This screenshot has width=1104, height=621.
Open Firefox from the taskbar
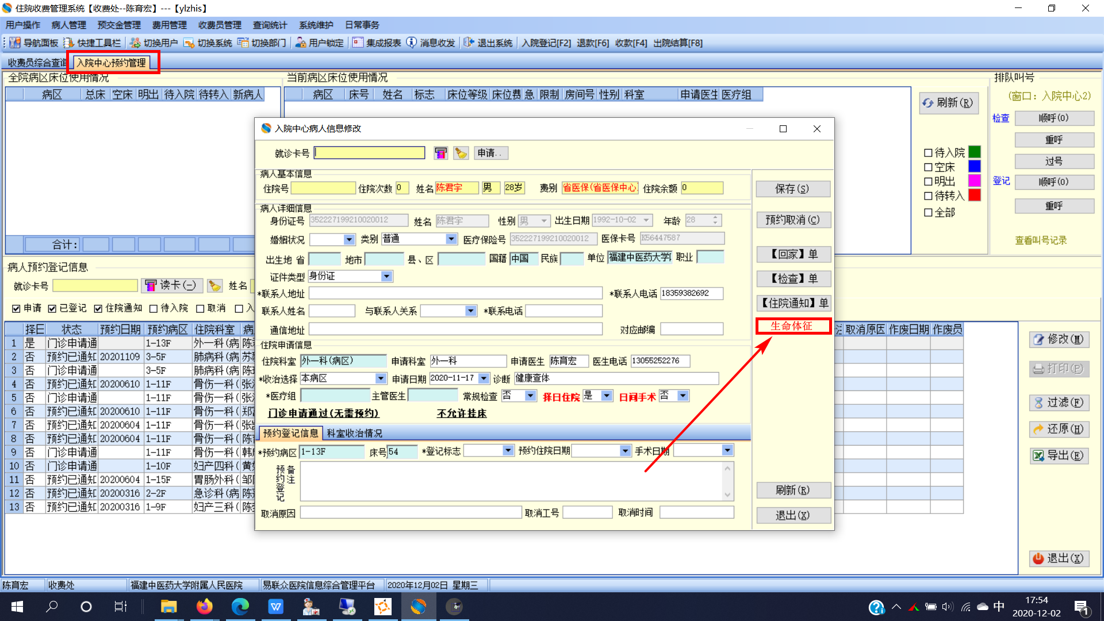[204, 607]
